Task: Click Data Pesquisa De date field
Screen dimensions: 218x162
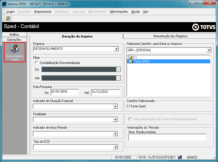Action: (65, 92)
